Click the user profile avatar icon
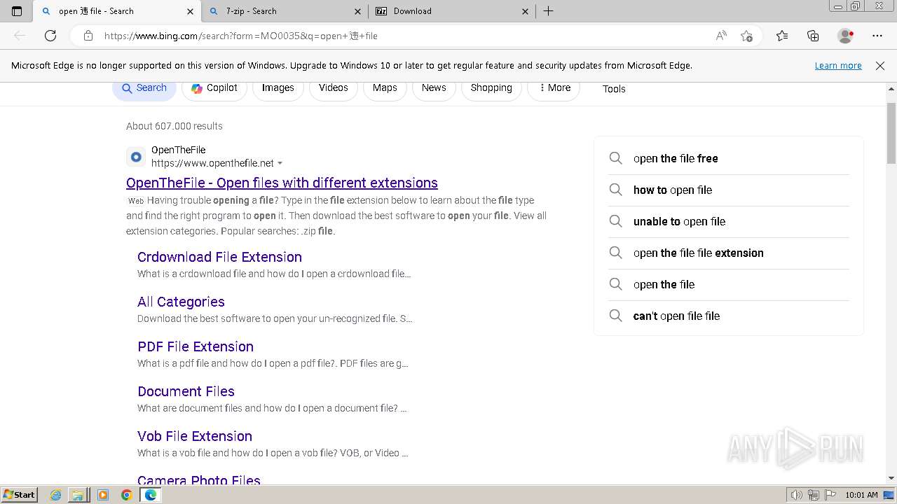 [845, 36]
